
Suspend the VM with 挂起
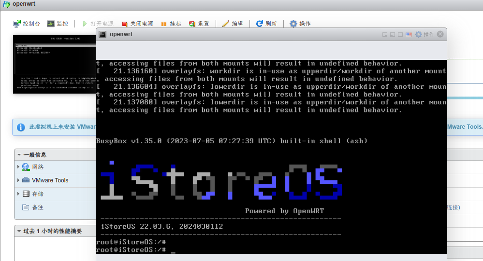point(171,24)
